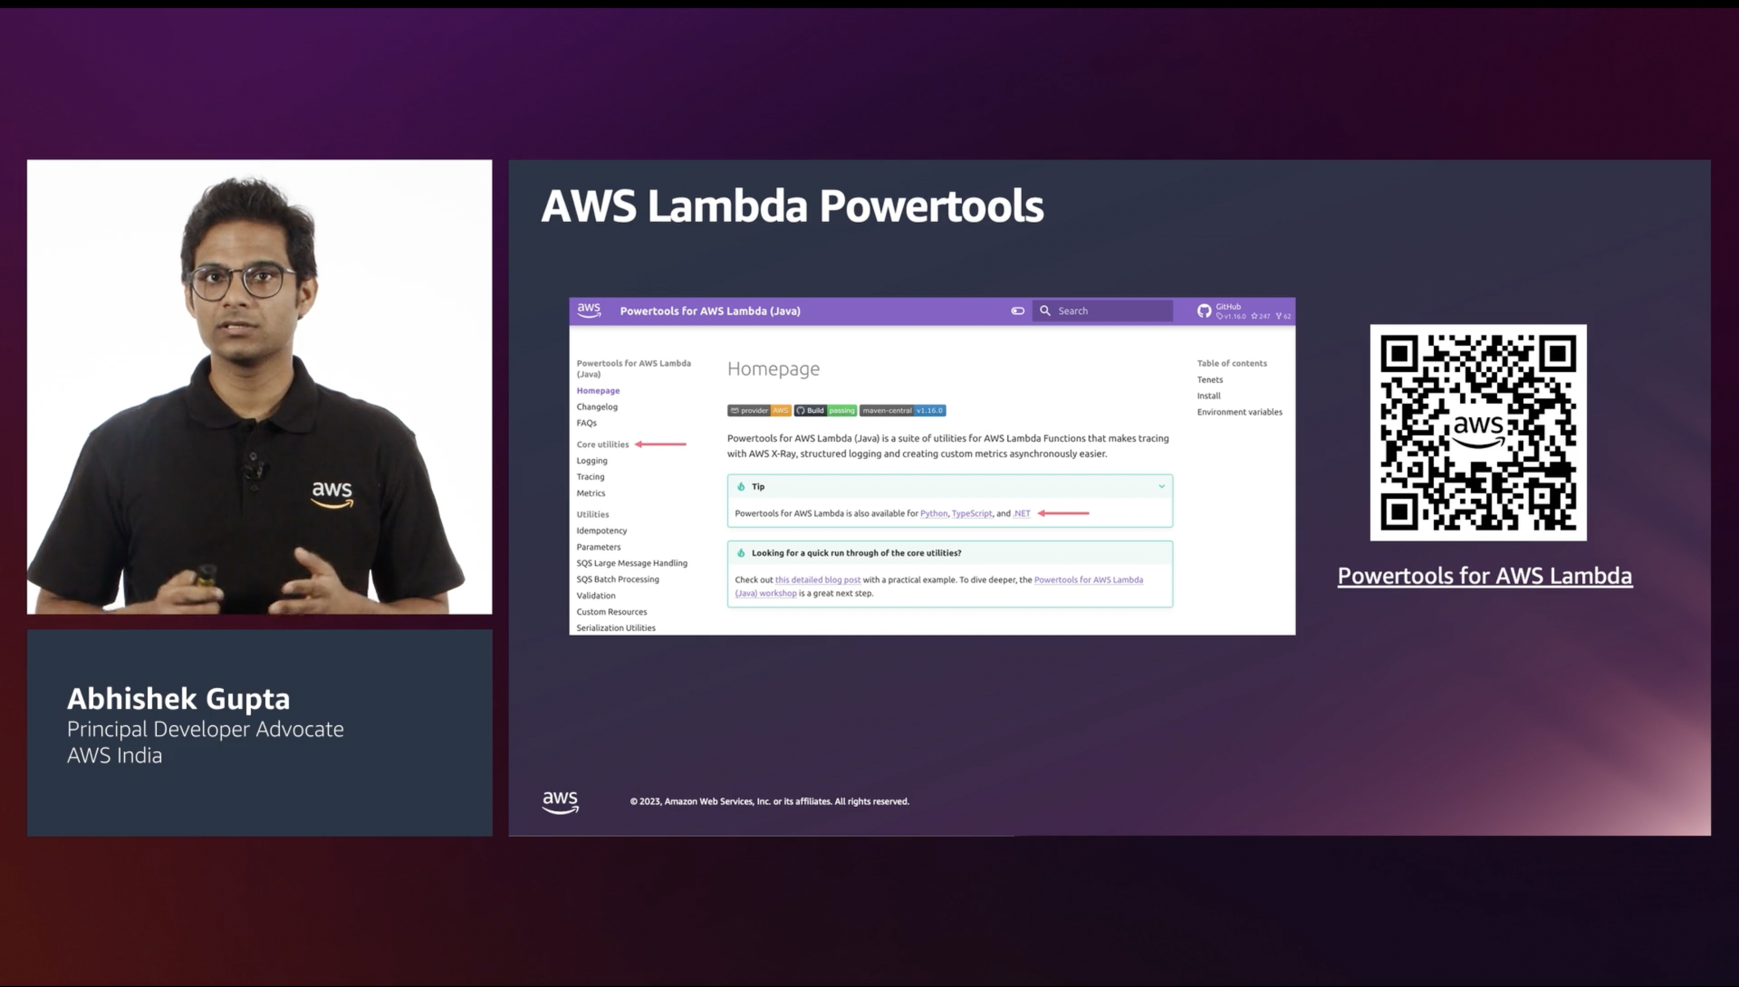Collapse the Tip box chevron
This screenshot has height=987, width=1739.
1161,486
